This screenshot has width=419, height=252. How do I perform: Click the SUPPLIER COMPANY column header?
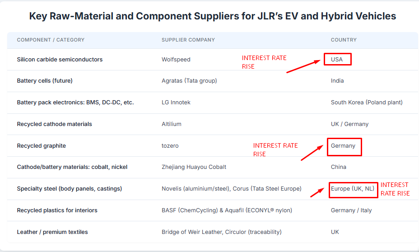point(188,40)
